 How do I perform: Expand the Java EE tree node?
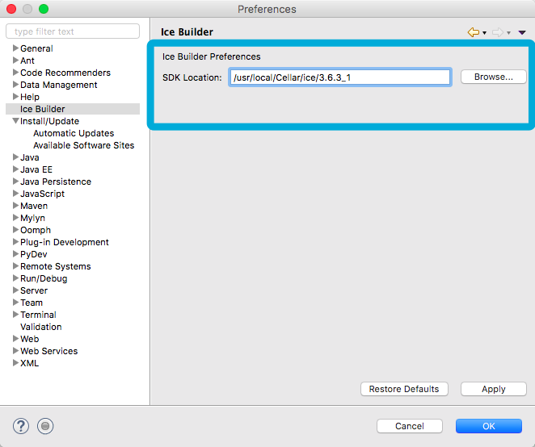click(x=15, y=169)
